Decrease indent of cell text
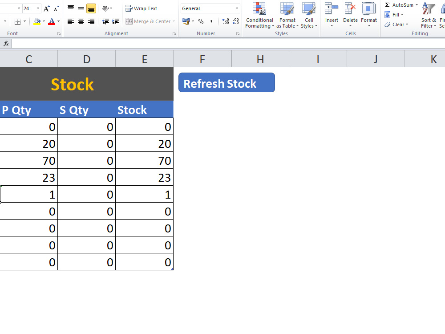445x334 pixels. (105, 21)
